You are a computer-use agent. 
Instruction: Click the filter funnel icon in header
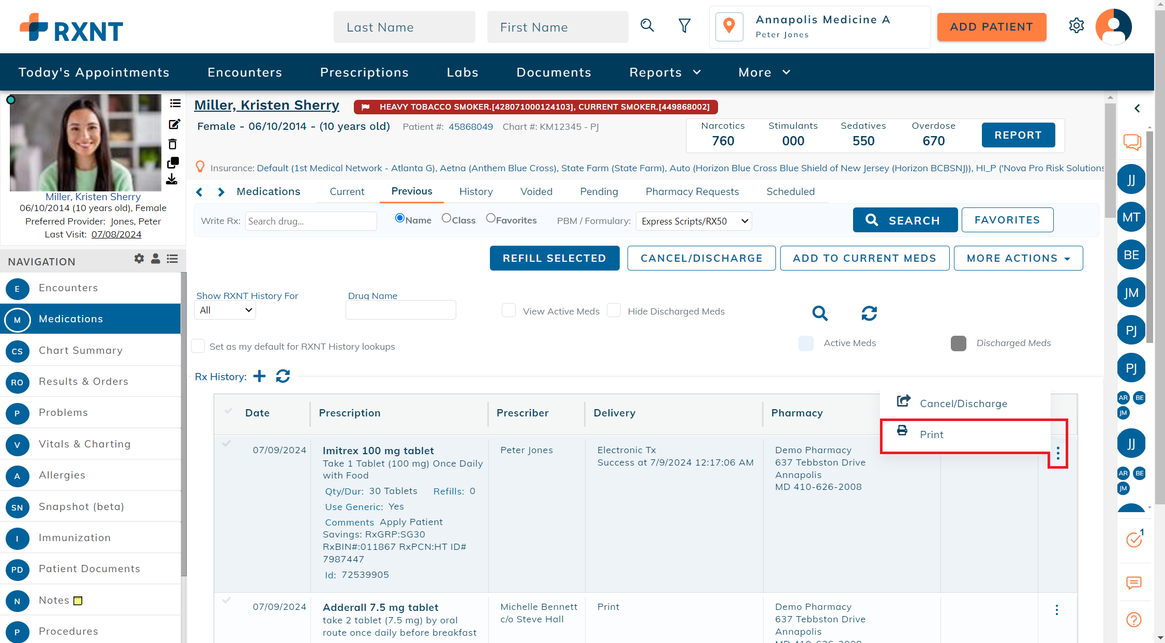684,26
